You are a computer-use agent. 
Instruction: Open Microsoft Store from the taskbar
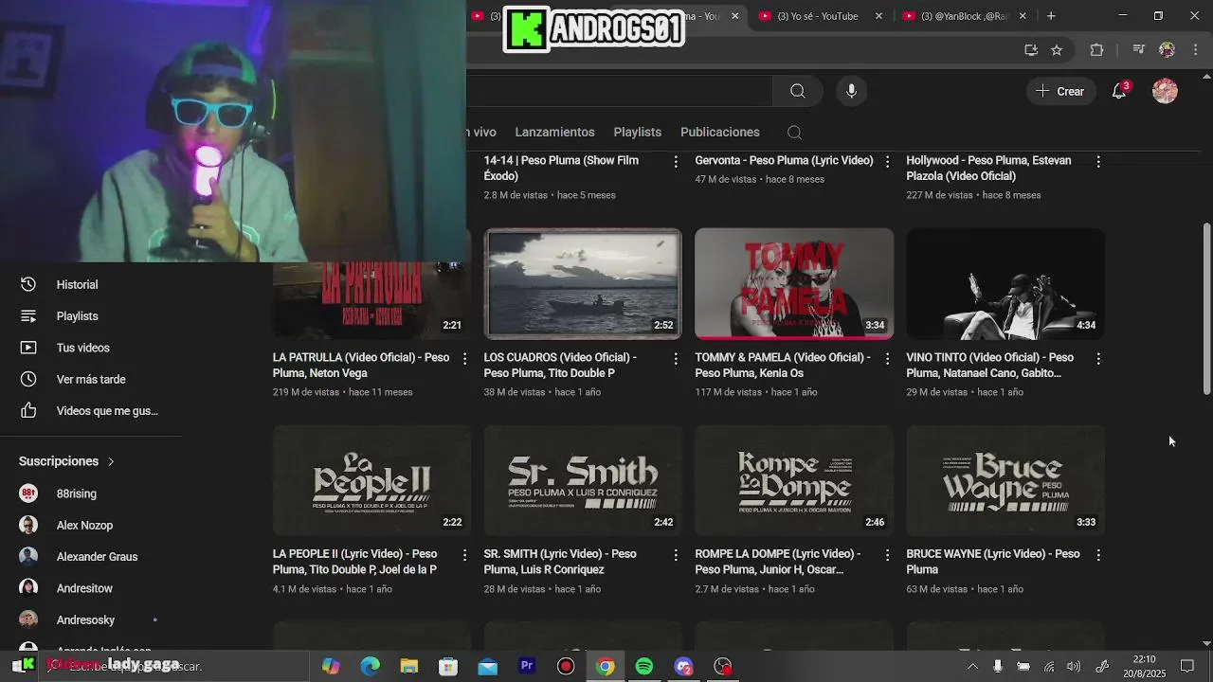coord(448,666)
